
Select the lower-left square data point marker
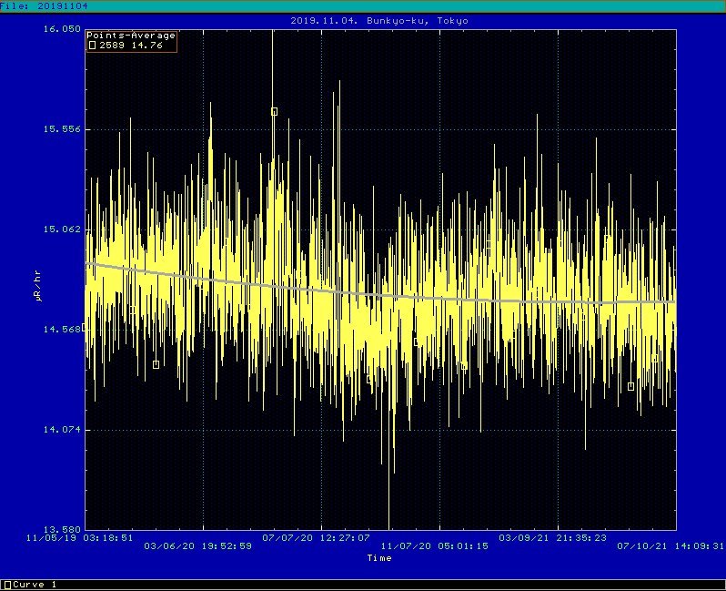click(156, 364)
